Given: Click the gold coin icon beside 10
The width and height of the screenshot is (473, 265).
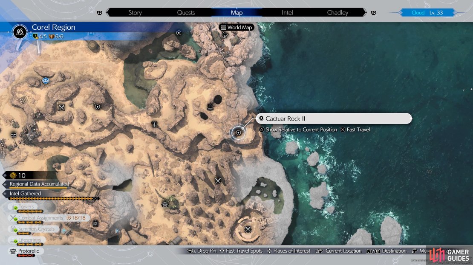Looking at the screenshot, I should point(13,175).
